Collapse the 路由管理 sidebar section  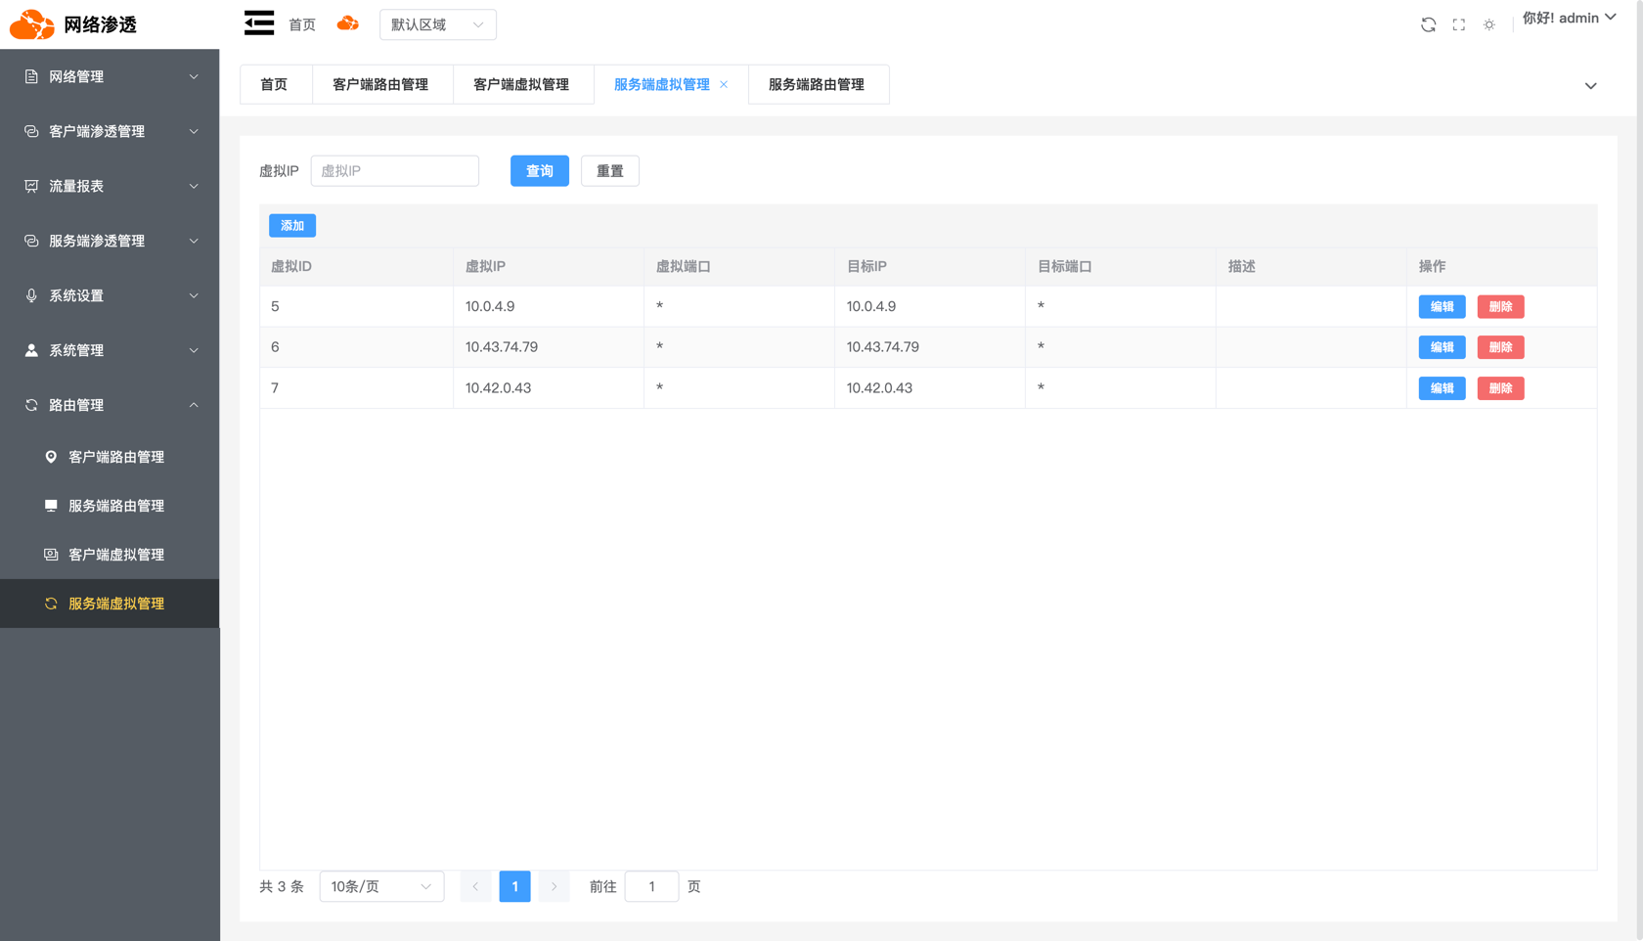110,405
